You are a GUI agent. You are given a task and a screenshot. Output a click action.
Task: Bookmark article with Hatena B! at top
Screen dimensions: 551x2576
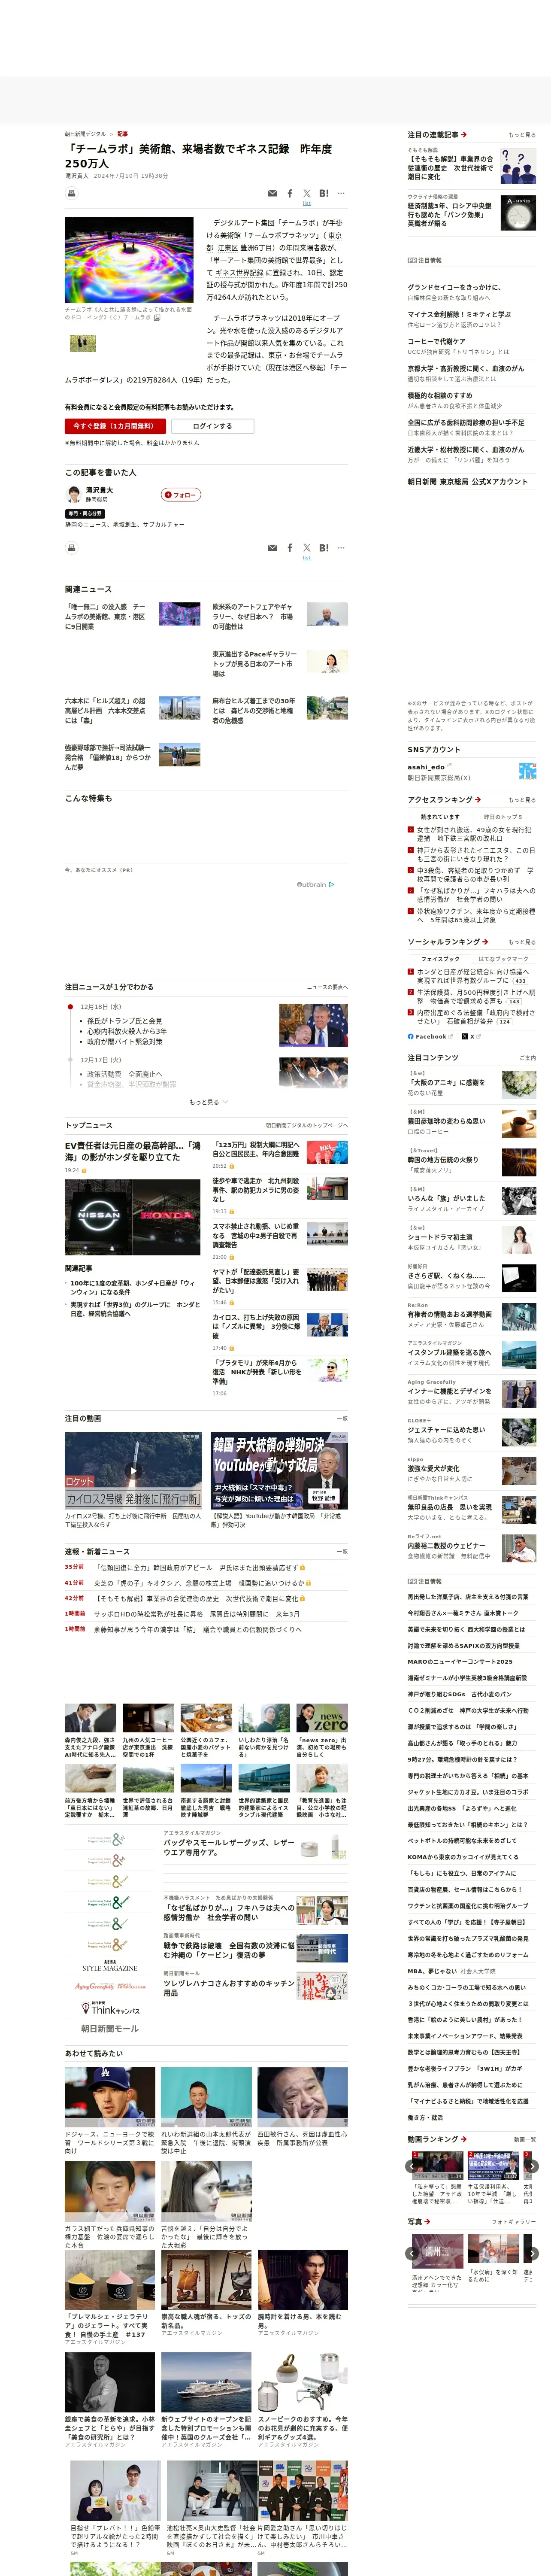pyautogui.click(x=324, y=193)
